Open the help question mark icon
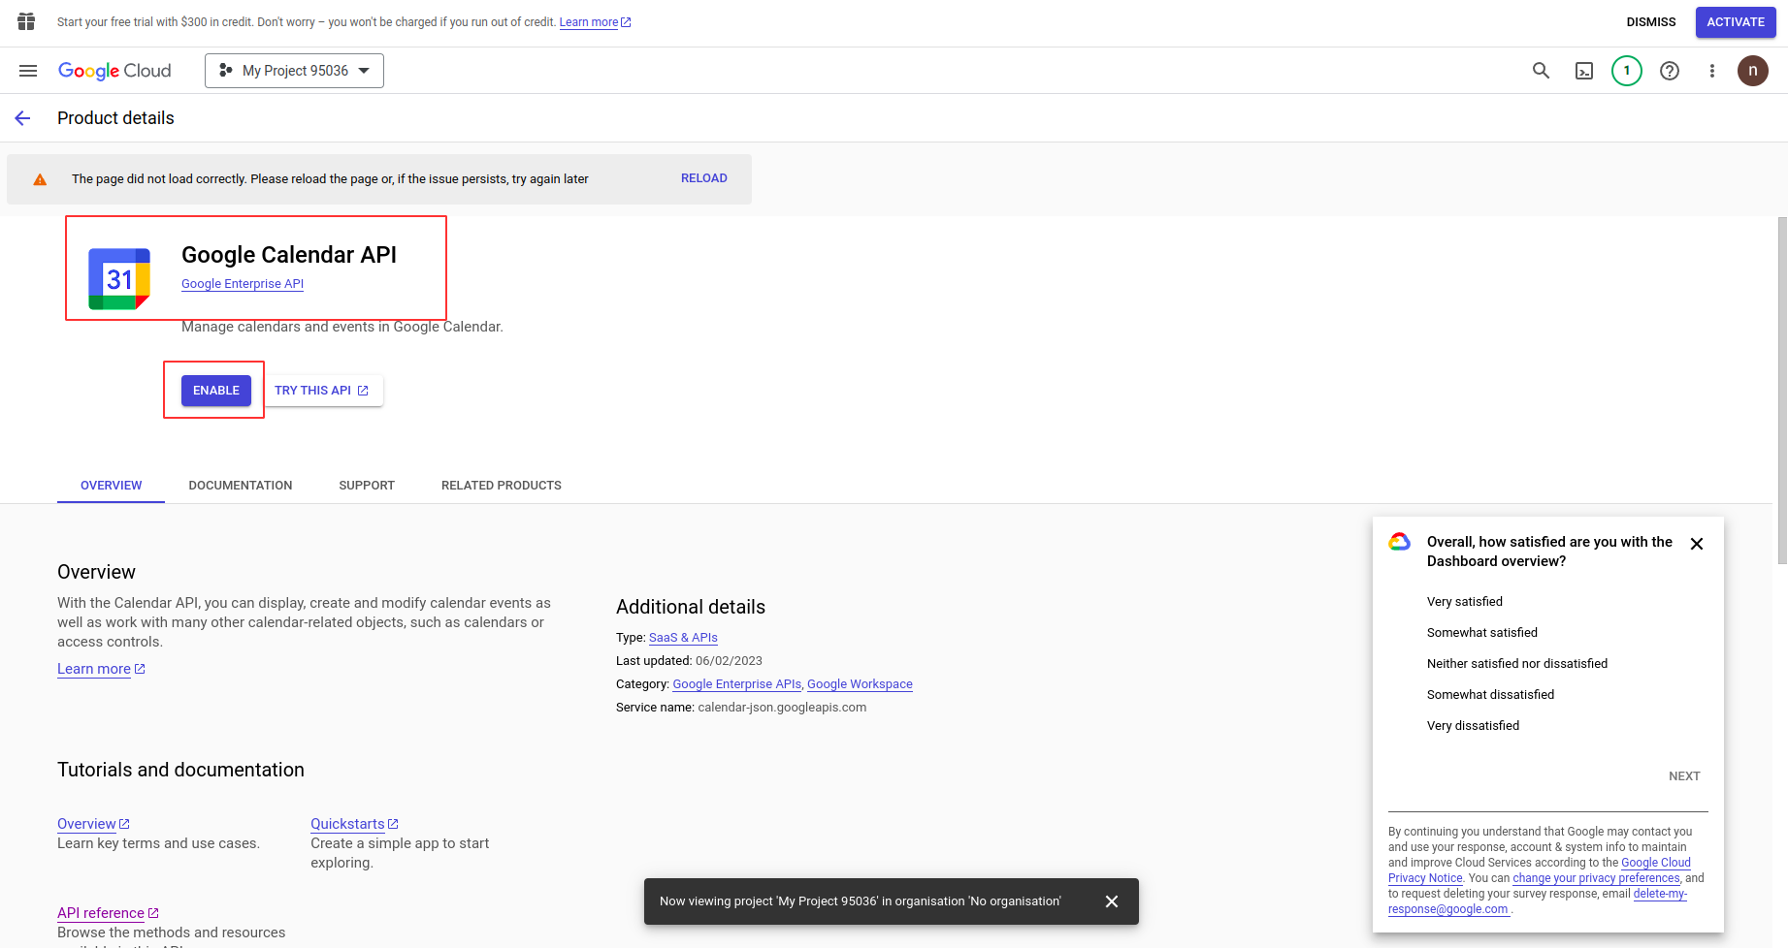The width and height of the screenshot is (1788, 948). click(1670, 71)
